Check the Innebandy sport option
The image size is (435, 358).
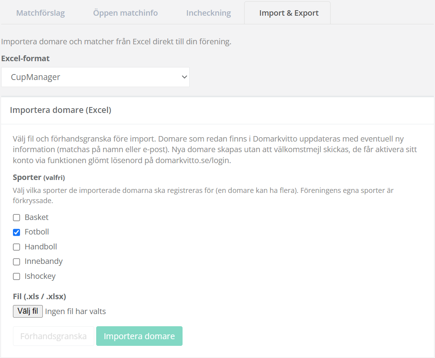16,262
